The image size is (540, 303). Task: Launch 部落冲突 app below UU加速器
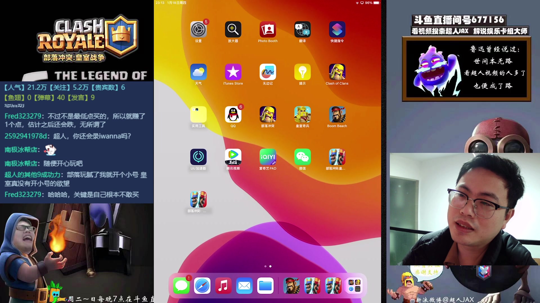click(198, 199)
